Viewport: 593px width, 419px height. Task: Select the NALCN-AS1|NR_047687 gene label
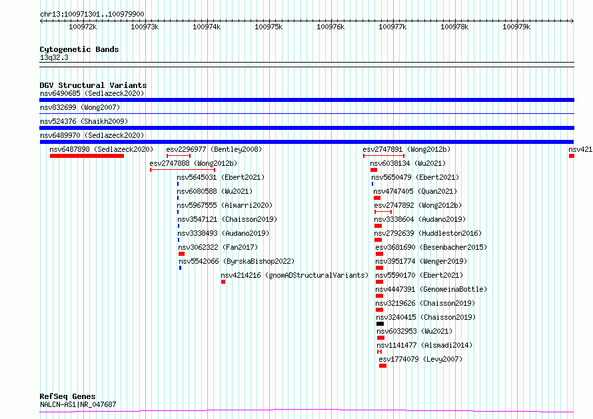coord(78,404)
